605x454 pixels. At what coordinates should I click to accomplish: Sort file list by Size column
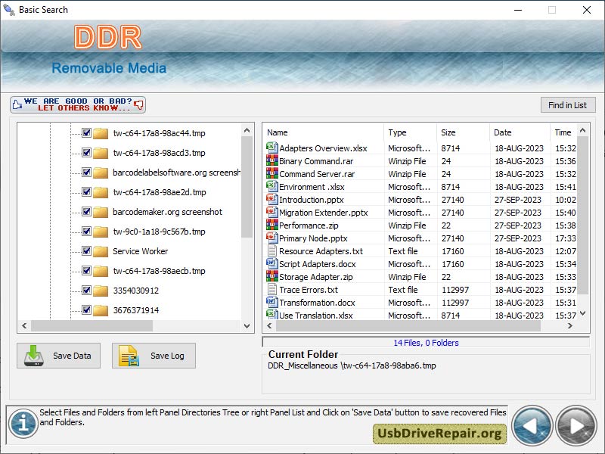(463, 132)
